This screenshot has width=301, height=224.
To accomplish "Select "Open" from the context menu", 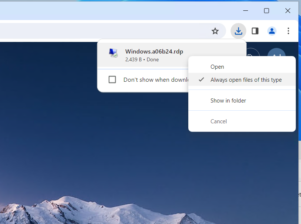I will tap(217, 67).
